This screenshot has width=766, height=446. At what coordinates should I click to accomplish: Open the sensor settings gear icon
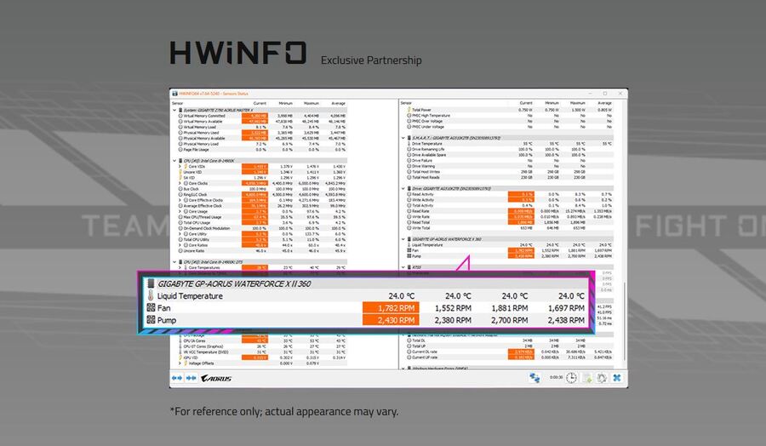point(602,378)
